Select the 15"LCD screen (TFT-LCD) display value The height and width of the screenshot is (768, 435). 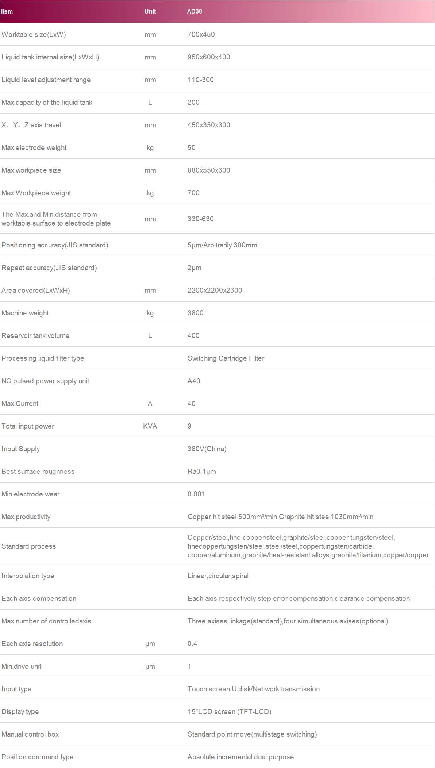coord(229,712)
